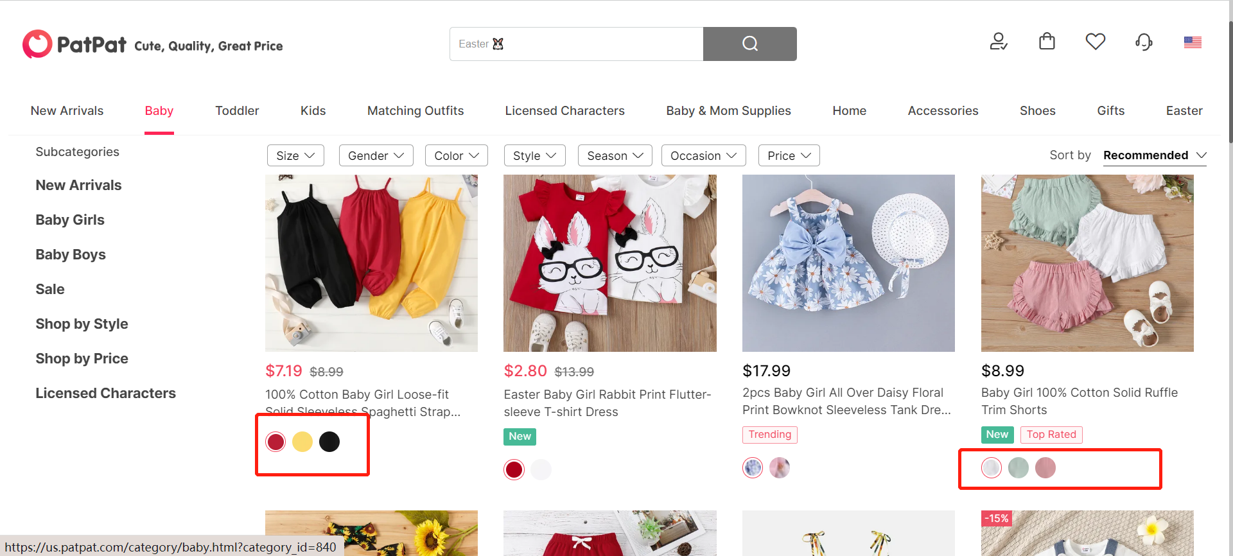Open the red bow shorts product thumbnail

coord(610,533)
